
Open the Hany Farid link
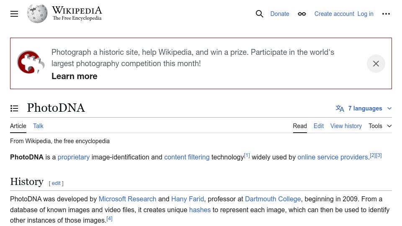tap(188, 199)
